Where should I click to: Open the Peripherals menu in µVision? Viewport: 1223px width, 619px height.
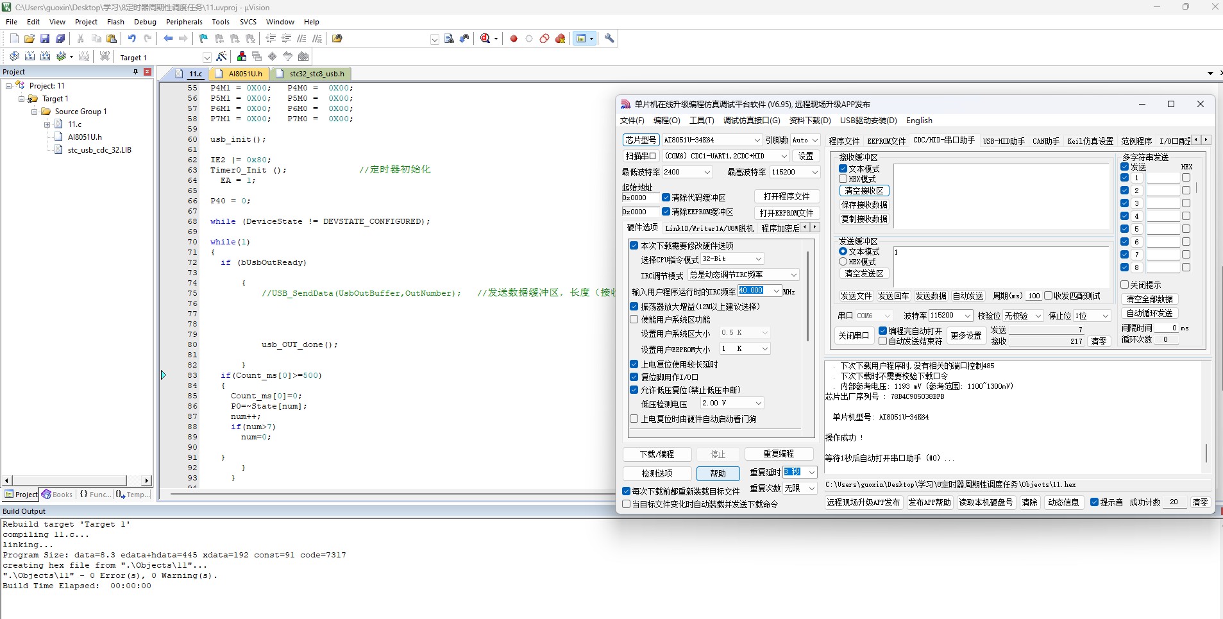(x=184, y=22)
